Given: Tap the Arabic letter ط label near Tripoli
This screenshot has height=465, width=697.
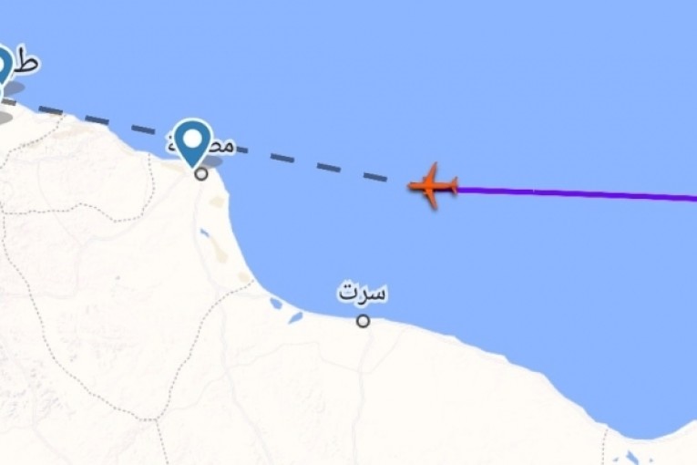Looking at the screenshot, I should [x=26, y=63].
